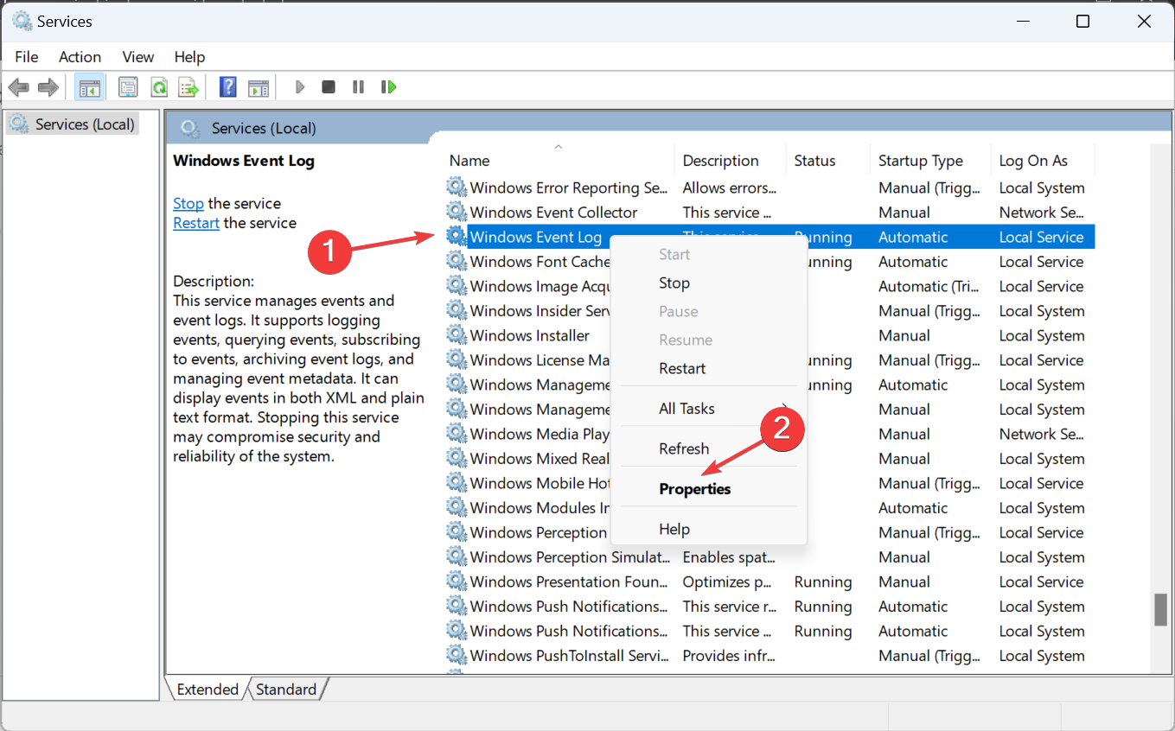Viewport: 1175px width, 731px height.
Task: Click the Pause Service toolbar icon
Action: 358,87
